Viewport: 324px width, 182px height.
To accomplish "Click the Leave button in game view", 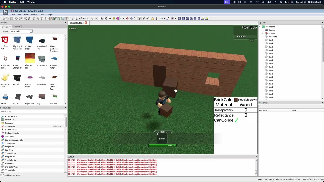I will click(x=73, y=29).
